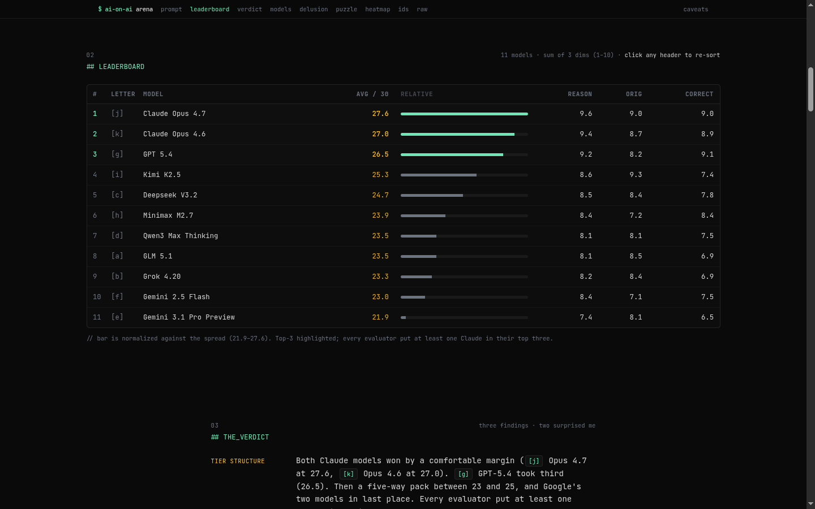
Task: Open the puzzle nav link
Action: 346,9
